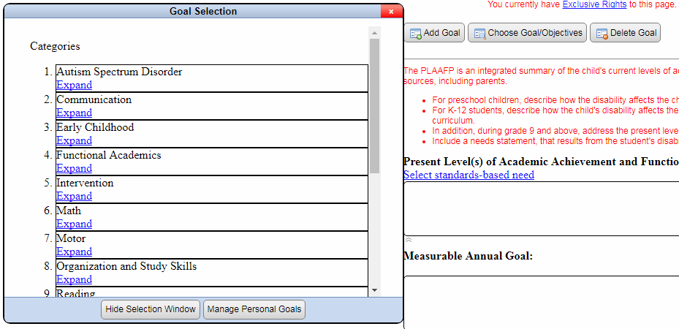Click the category list scrollbar thumb
The width and height of the screenshot is (679, 329).
point(374,106)
